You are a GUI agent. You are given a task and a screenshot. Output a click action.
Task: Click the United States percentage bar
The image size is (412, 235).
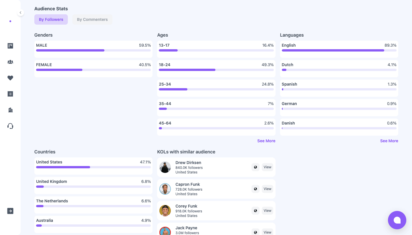point(93,167)
